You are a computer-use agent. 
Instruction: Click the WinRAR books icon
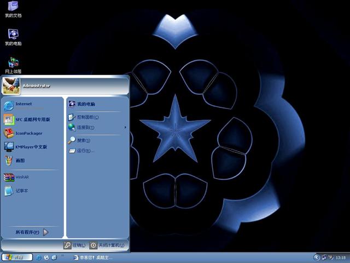9,178
